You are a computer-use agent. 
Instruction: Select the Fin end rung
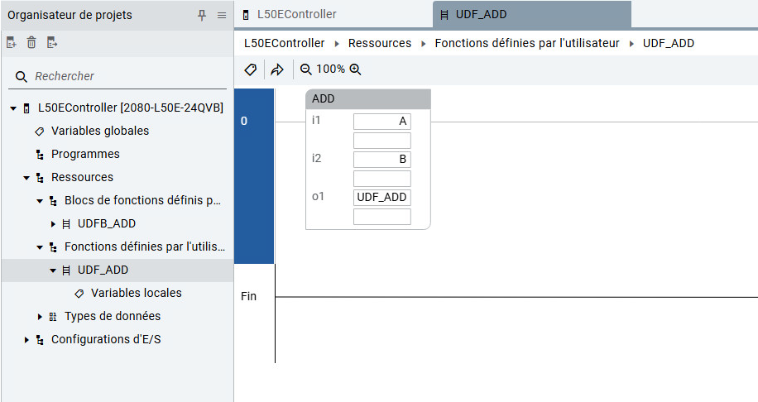[248, 296]
